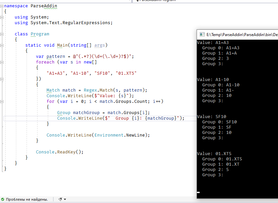Click console line 'Group 1: A1-'
The height and width of the screenshot is (203, 278).
(218, 90)
